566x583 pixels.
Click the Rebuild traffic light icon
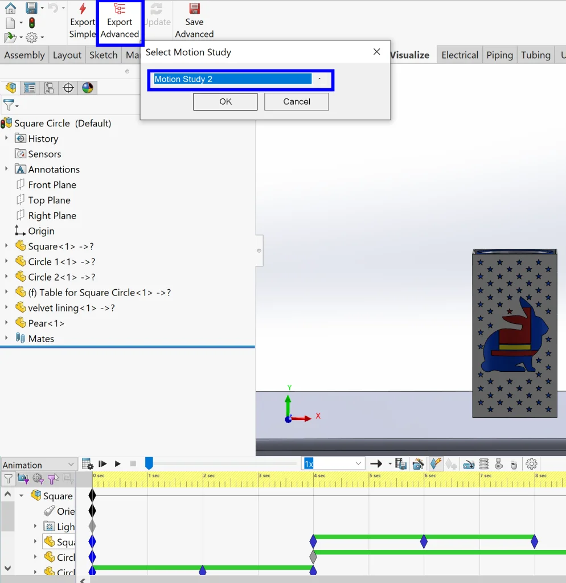pyautogui.click(x=32, y=23)
